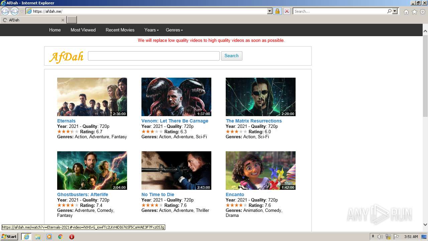Image resolution: width=428 pixels, height=241 pixels.
Task: Click the AfDah movie search field
Action: tap(154, 56)
